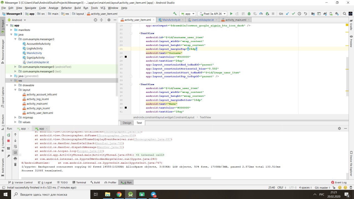Switch to the Design view tab
This screenshot has height=199, width=354.
[x=127, y=123]
